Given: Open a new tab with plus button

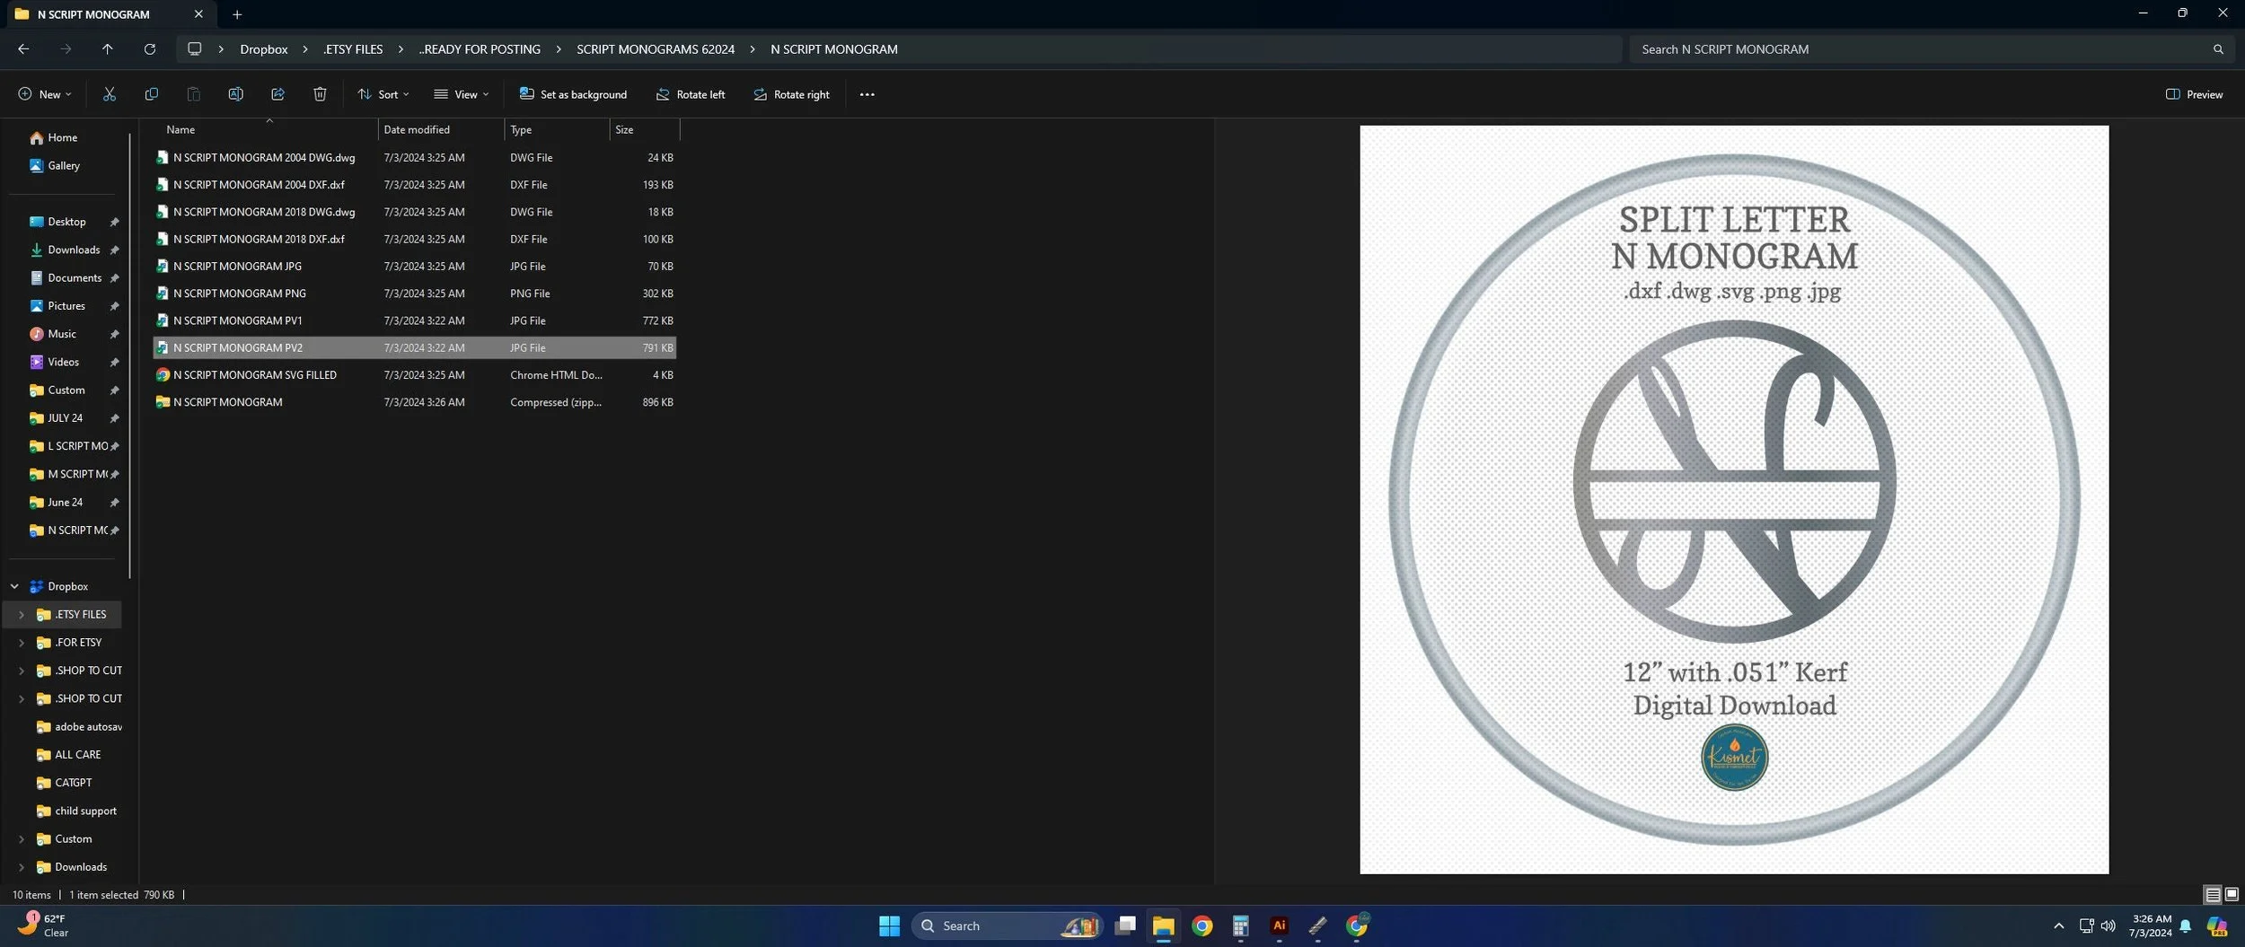Looking at the screenshot, I should (237, 14).
